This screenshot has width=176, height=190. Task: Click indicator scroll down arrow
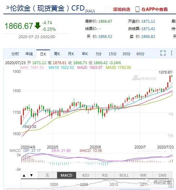pyautogui.click(x=32, y=175)
